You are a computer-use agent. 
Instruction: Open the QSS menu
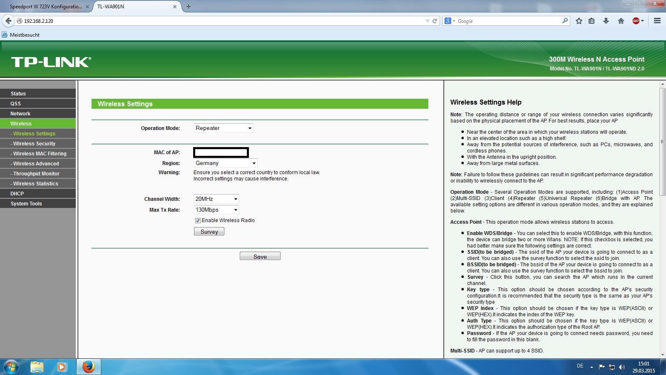(x=38, y=103)
